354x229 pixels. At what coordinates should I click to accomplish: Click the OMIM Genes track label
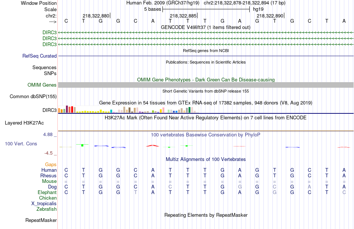(42, 85)
